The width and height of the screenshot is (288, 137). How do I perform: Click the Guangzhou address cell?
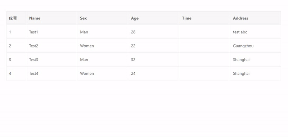pyautogui.click(x=256, y=46)
